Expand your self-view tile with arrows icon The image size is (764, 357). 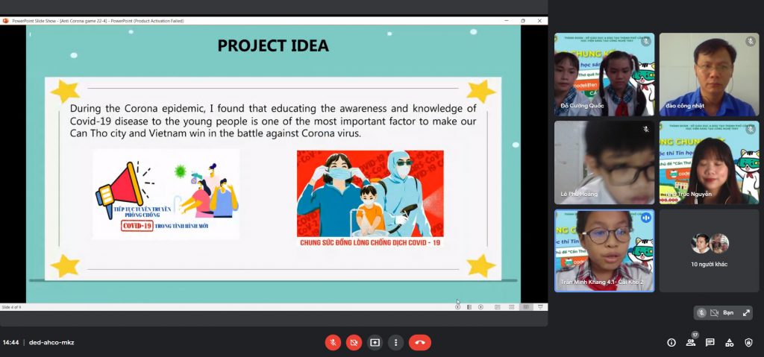coord(746,313)
